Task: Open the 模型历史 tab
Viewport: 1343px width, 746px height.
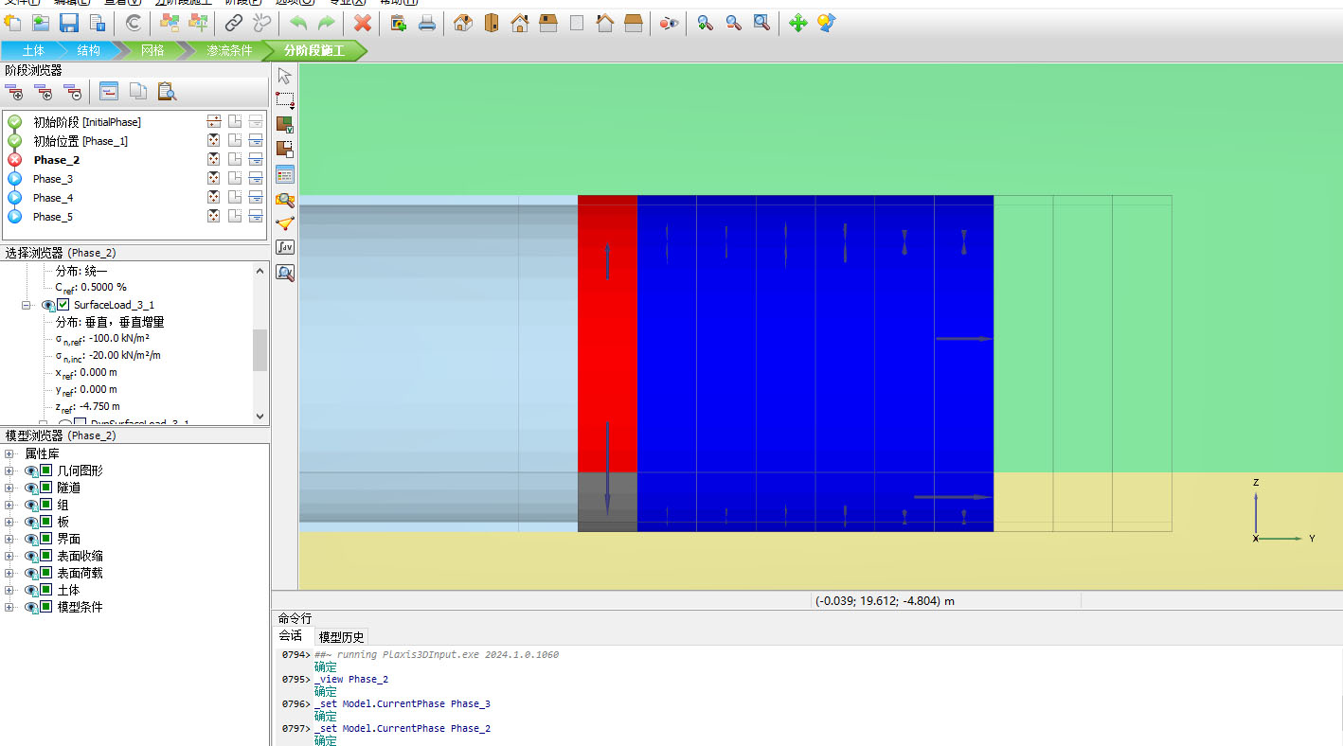Action: pos(341,637)
